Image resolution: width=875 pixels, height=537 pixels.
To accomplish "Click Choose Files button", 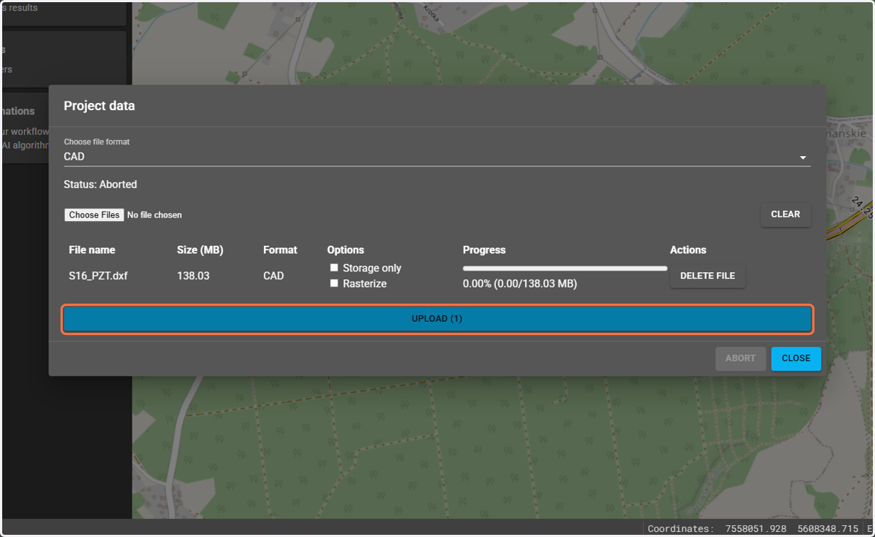I will (94, 215).
